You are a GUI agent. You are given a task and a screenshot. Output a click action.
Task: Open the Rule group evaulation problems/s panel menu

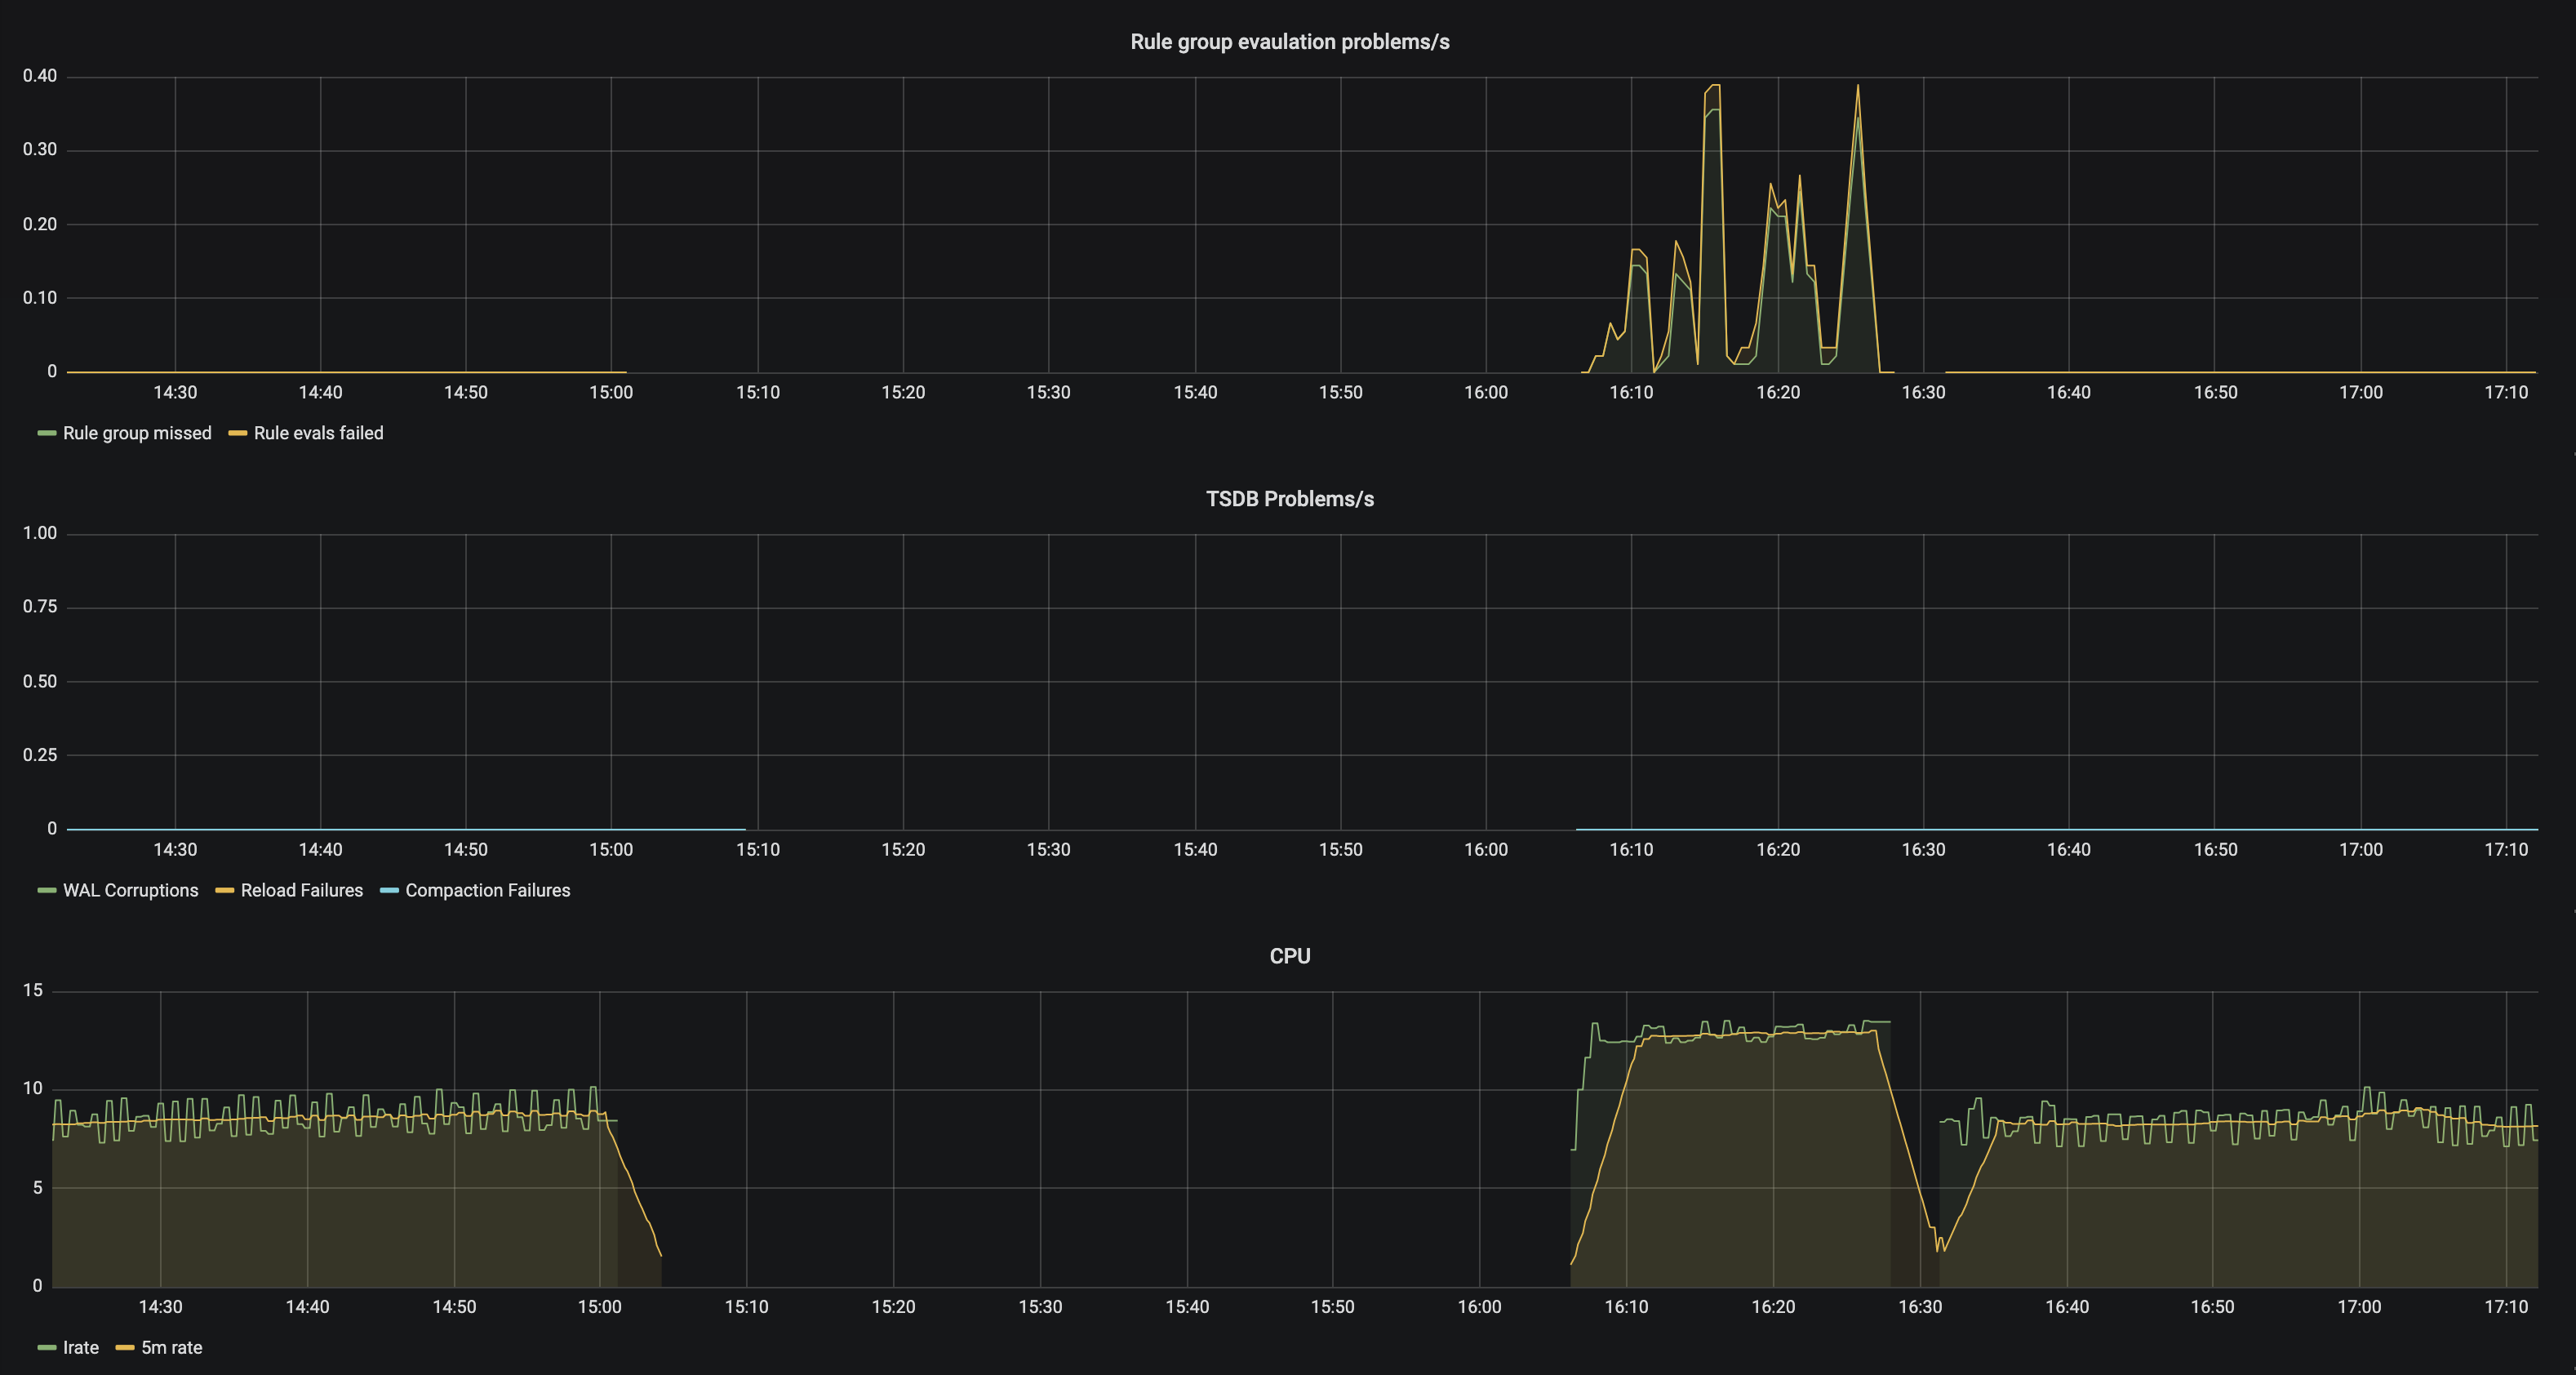1289,42
